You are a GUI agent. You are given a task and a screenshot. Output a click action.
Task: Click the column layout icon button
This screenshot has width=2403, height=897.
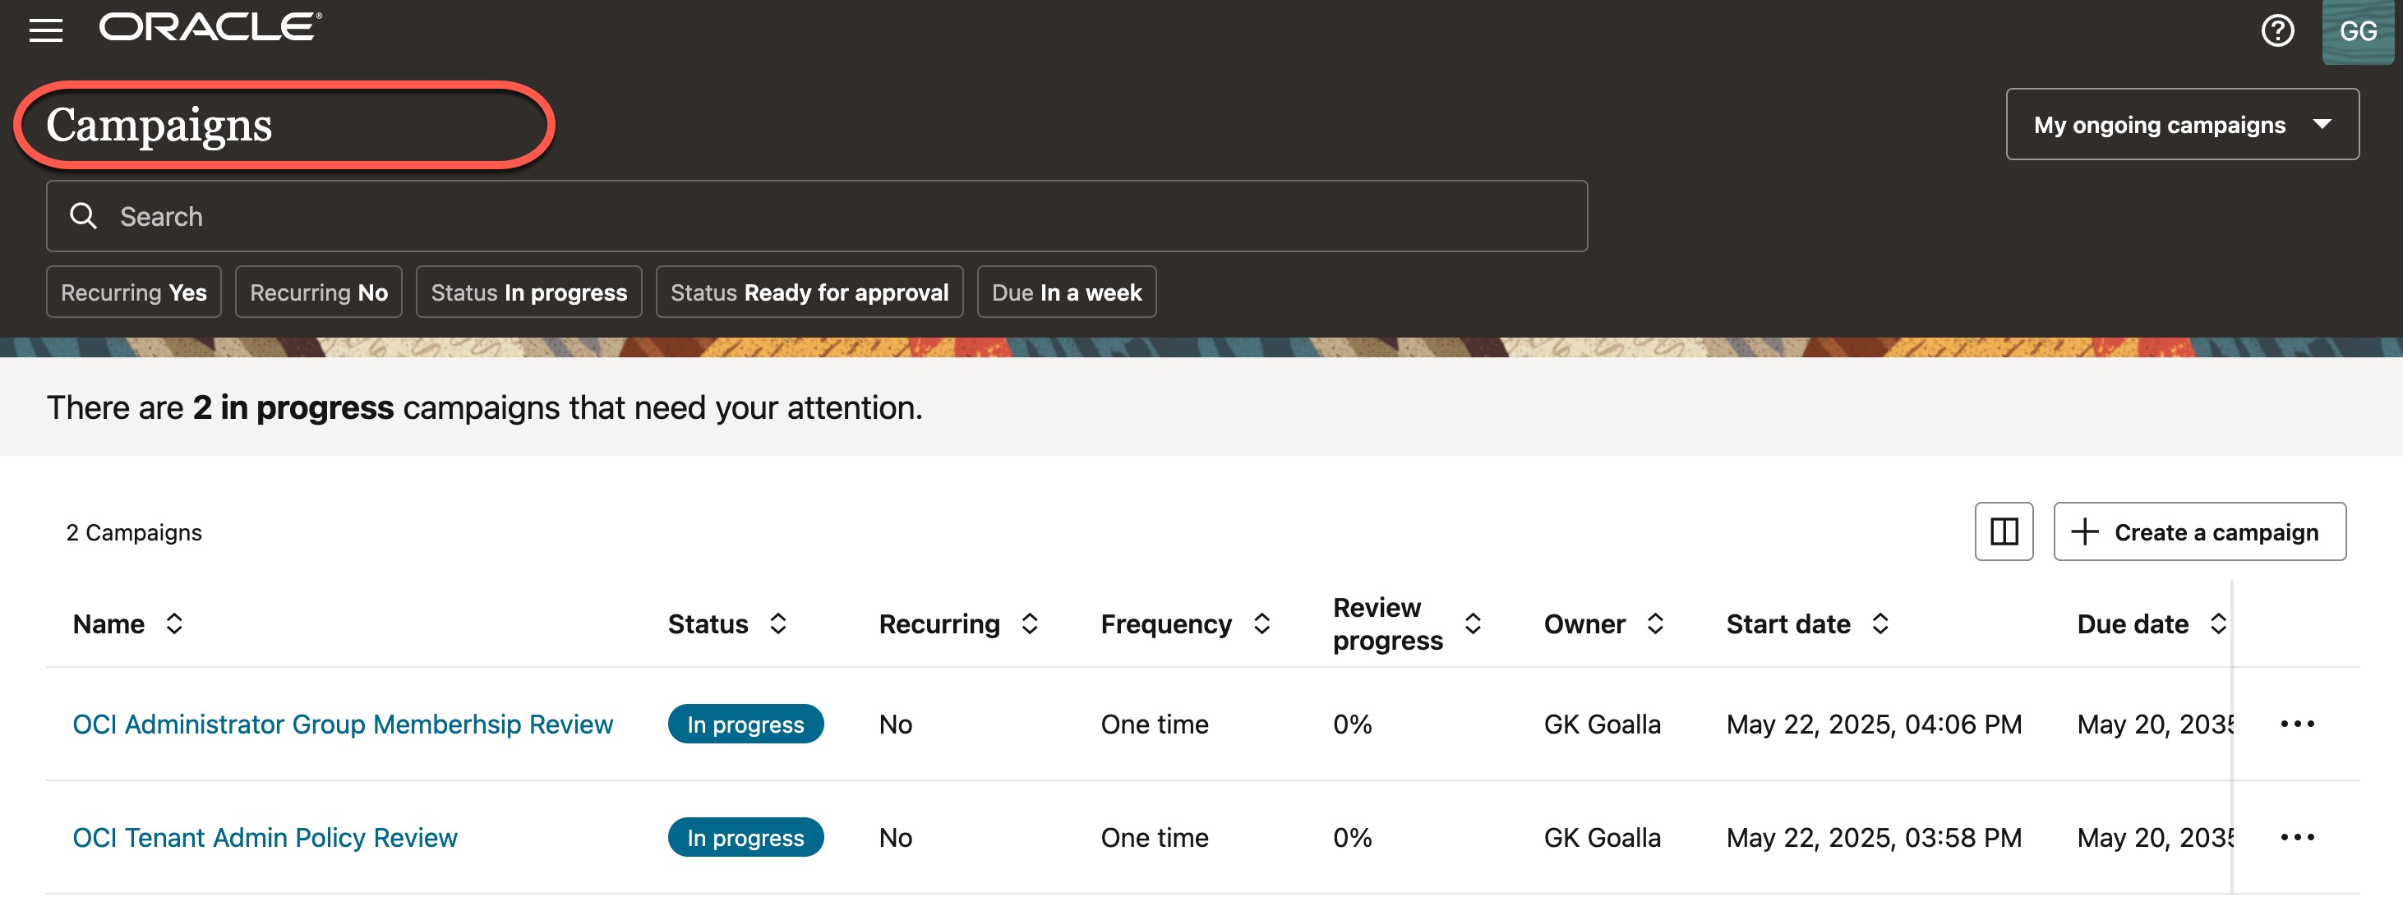coord(2003,531)
